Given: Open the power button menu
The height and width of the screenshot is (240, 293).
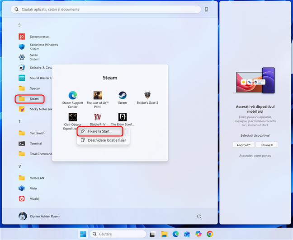Looking at the screenshot, I should click(199, 216).
